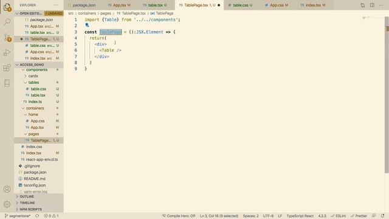Screen dimensions: 389x219
Task: Open the Accounts icon in the activity bar
Action: (7, 189)
